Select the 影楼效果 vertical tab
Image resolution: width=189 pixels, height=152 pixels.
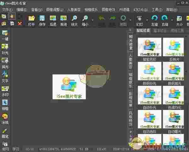point(131,99)
